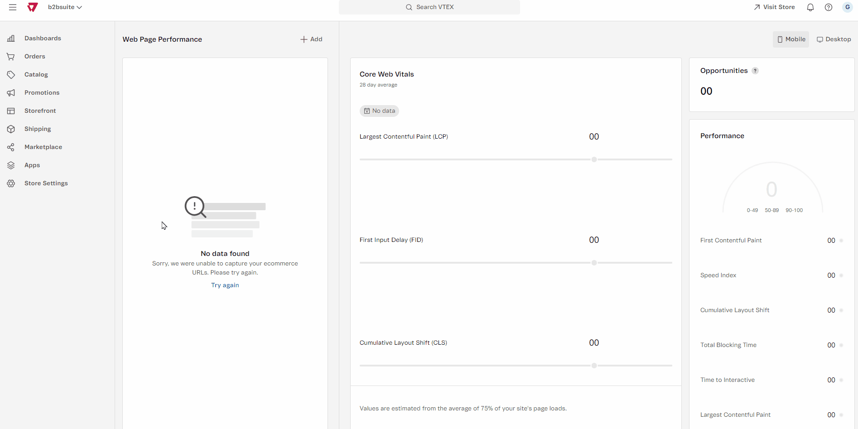Open the Catalog menu item

(x=36, y=75)
